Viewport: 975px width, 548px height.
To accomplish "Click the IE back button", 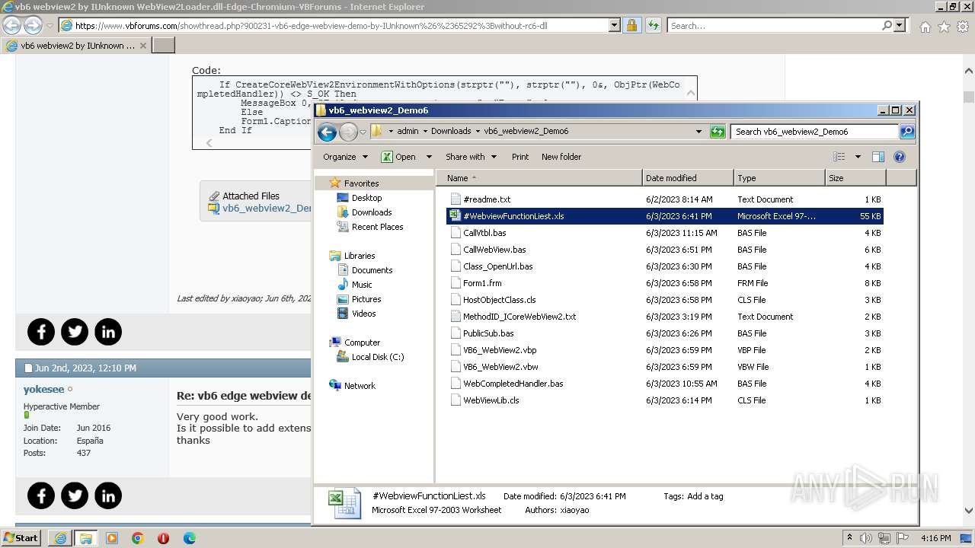I will tap(11, 25).
